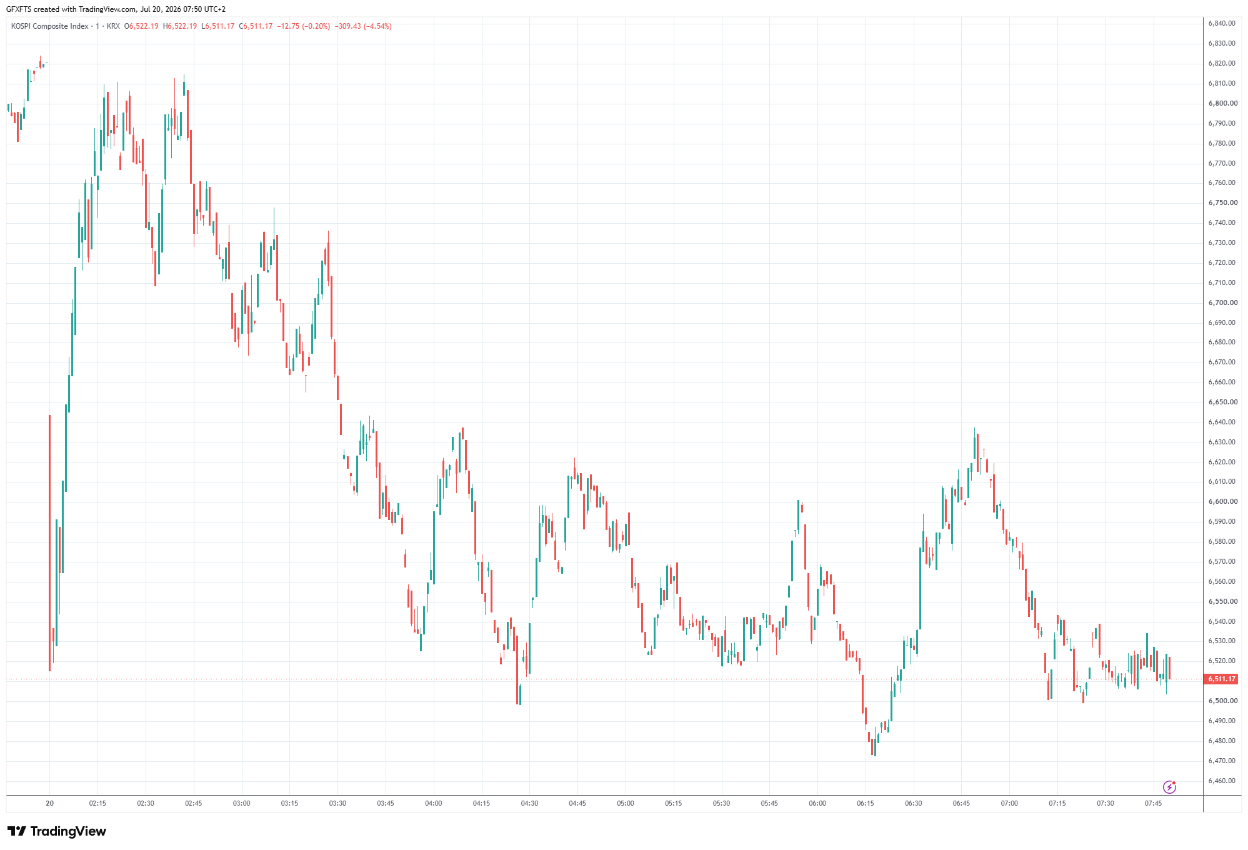The width and height of the screenshot is (1248, 850).
Task: Click the 03:30 time axis label
Action: point(337,804)
